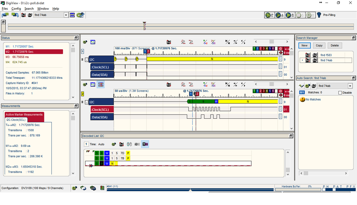This screenshot has height=205, width=357.
Task: Collapse the Auto Search panel
Action: tap(353, 78)
